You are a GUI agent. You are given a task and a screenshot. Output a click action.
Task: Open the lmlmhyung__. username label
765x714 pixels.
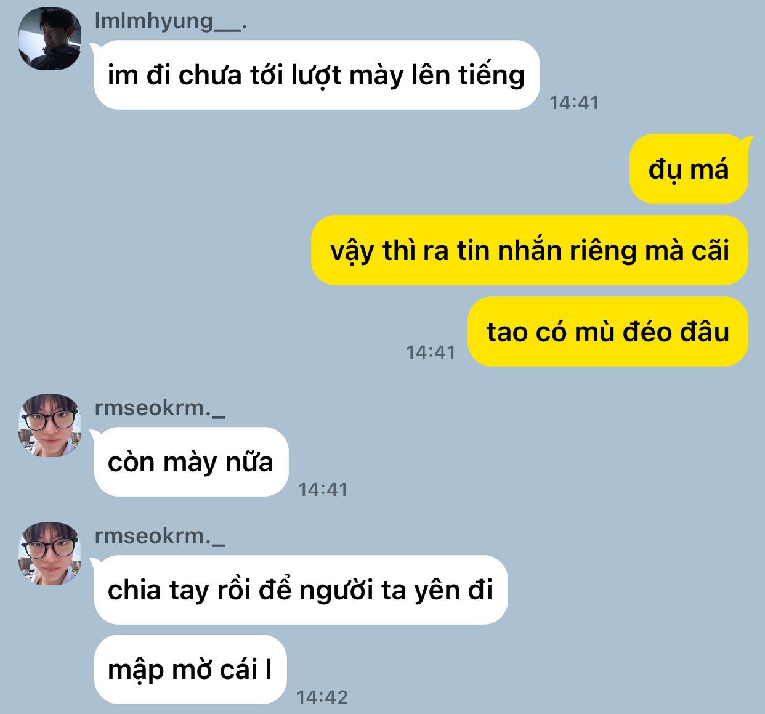[171, 21]
